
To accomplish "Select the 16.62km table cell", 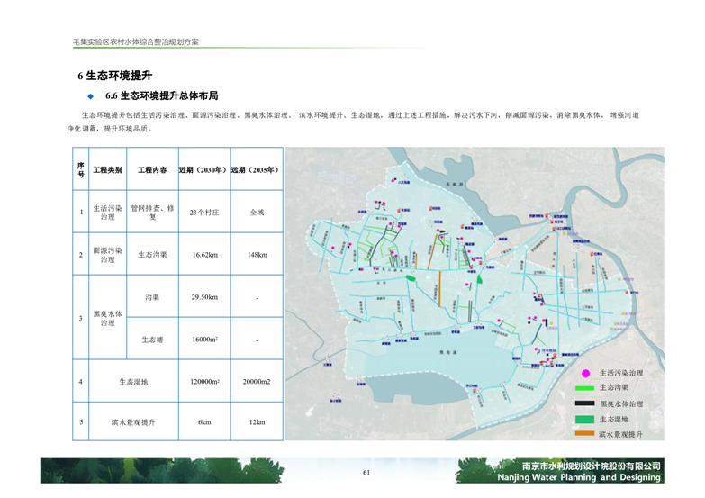I will click(204, 255).
